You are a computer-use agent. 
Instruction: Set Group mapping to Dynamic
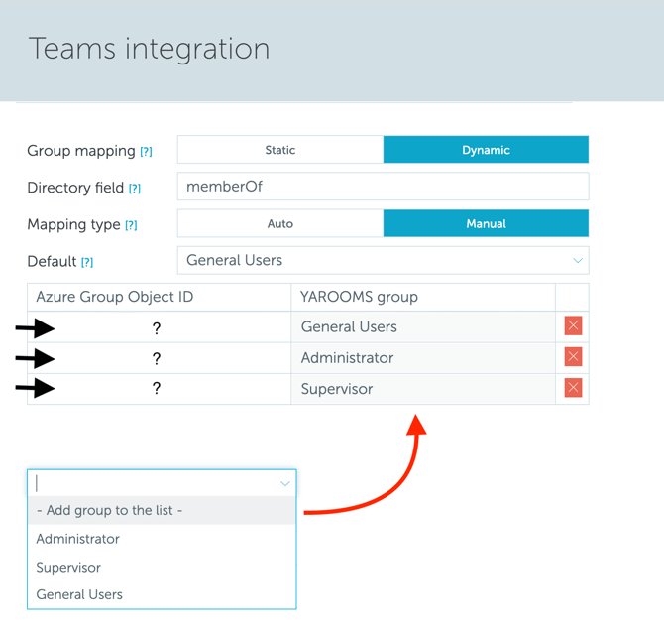tap(486, 150)
